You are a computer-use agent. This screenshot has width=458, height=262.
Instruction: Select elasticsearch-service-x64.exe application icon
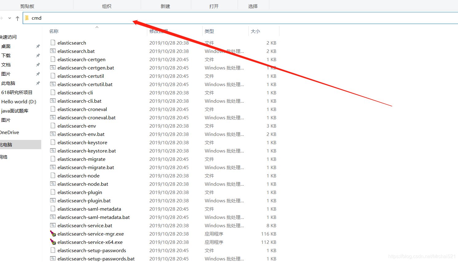(53, 242)
